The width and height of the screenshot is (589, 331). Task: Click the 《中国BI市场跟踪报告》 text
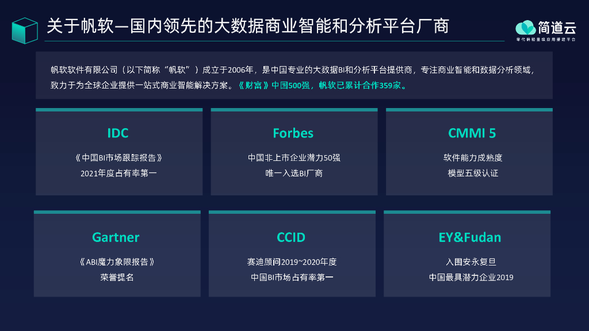[x=118, y=157]
